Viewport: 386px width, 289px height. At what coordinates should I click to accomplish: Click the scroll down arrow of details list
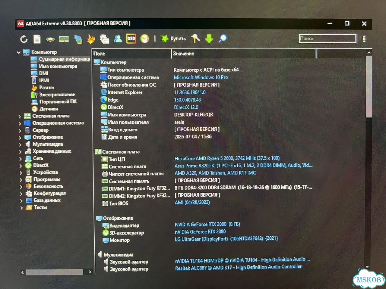(367, 267)
